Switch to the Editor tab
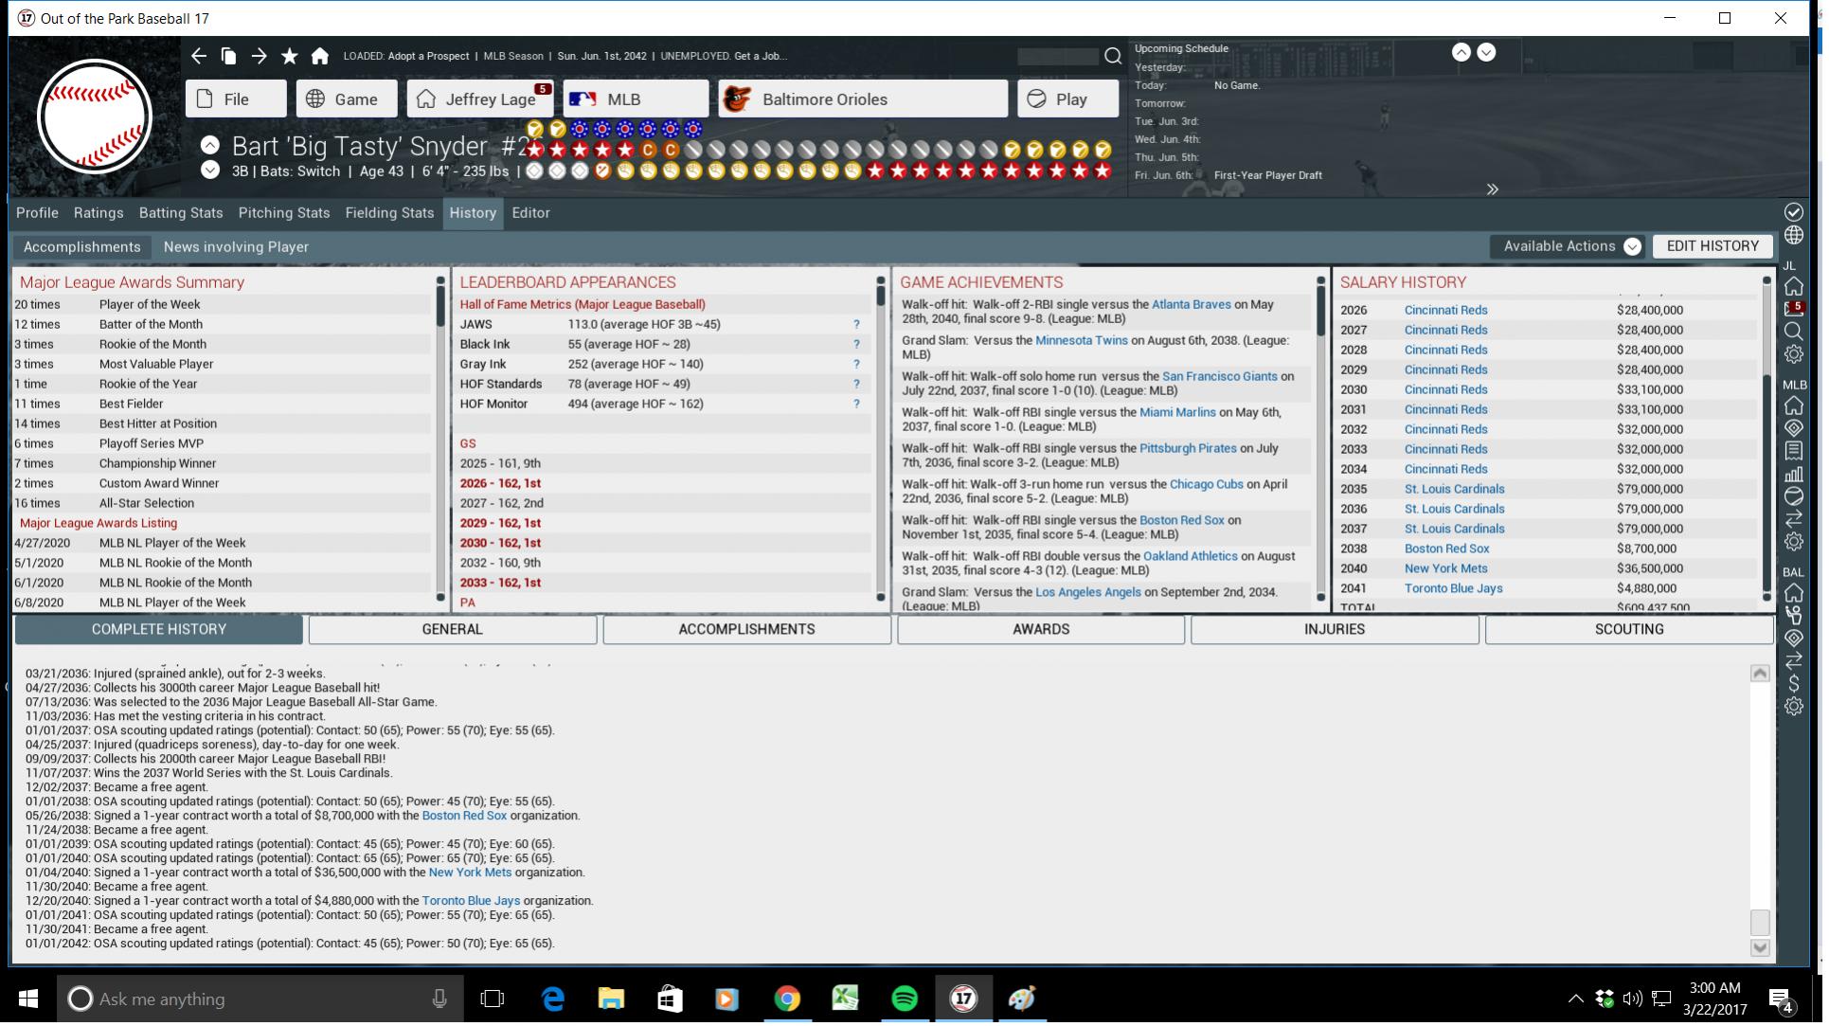This screenshot has width=1829, height=1026. pyautogui.click(x=530, y=213)
